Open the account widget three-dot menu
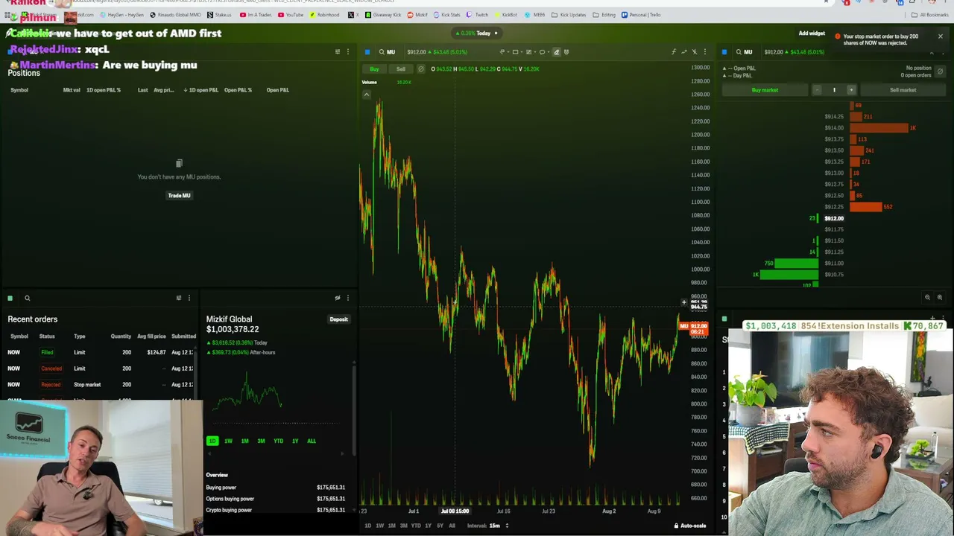This screenshot has width=954, height=536. [347, 298]
